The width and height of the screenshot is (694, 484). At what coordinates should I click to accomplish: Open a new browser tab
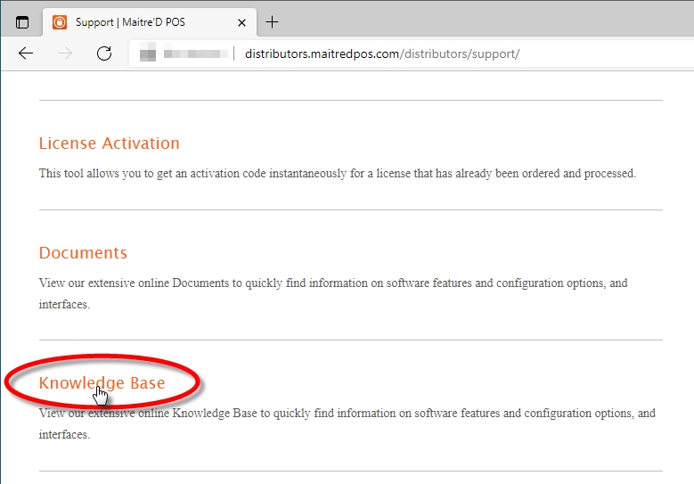pyautogui.click(x=273, y=22)
